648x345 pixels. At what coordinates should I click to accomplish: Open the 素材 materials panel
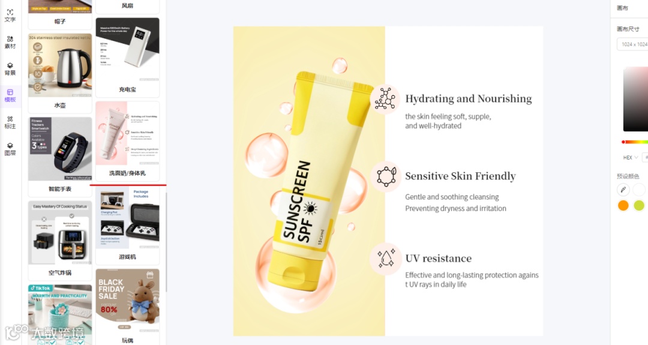click(10, 42)
